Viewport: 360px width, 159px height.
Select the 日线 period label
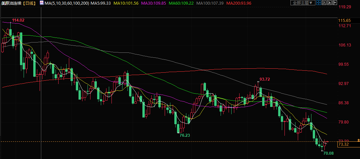(30, 3)
